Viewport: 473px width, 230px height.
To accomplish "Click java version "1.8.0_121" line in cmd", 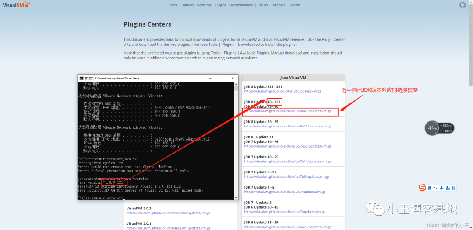I will [x=102, y=182].
